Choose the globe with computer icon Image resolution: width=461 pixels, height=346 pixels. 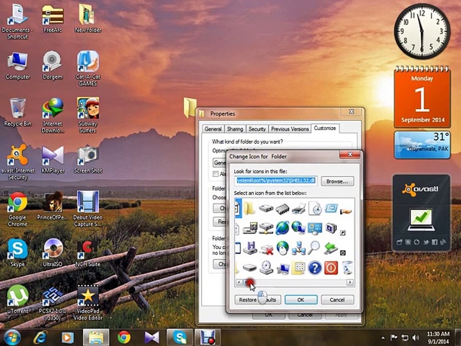tap(298, 228)
